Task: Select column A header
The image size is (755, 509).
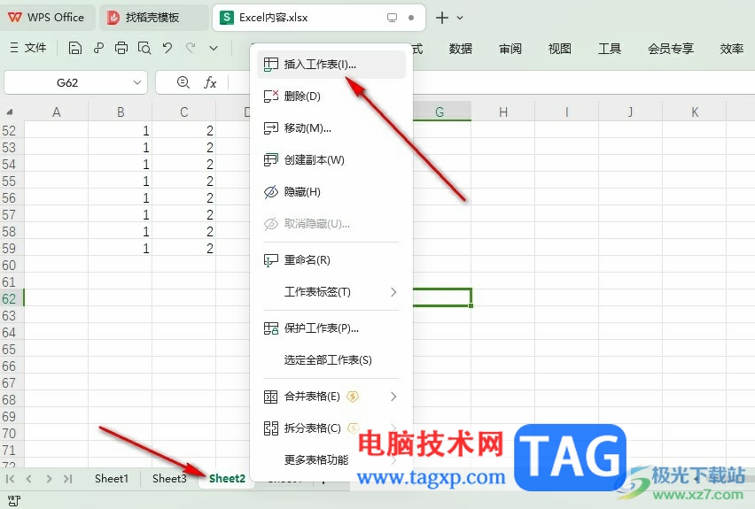Action: click(57, 112)
